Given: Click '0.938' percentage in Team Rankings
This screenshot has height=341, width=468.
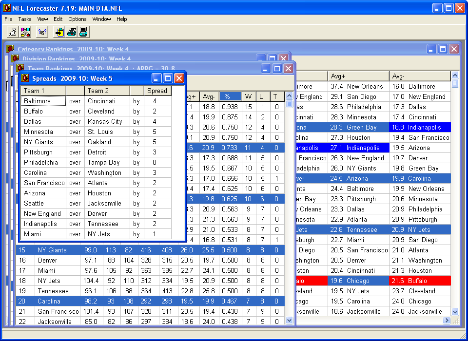Looking at the screenshot, I should click(230, 107).
